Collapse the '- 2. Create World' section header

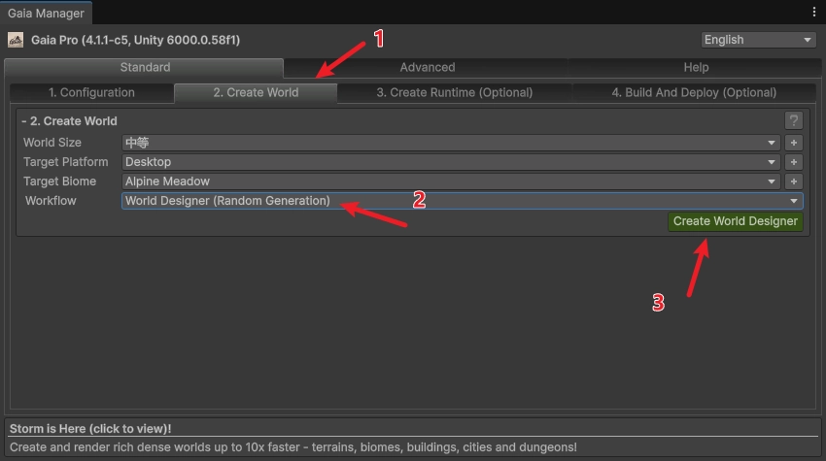pos(70,121)
